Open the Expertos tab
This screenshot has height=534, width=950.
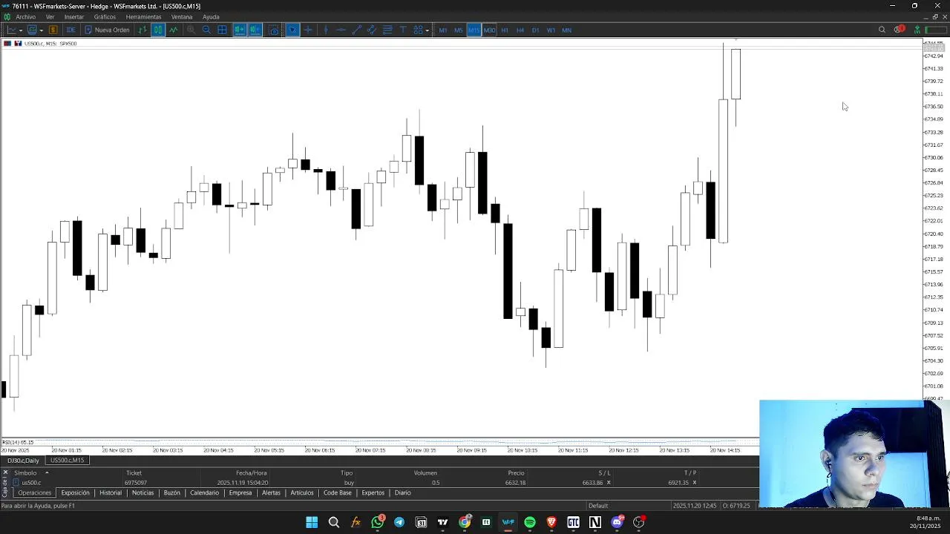pyautogui.click(x=373, y=492)
